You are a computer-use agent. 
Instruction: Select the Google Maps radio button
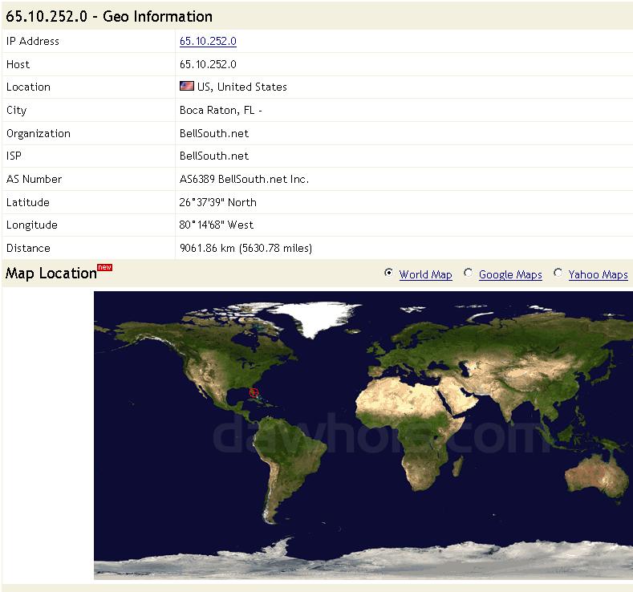469,274
